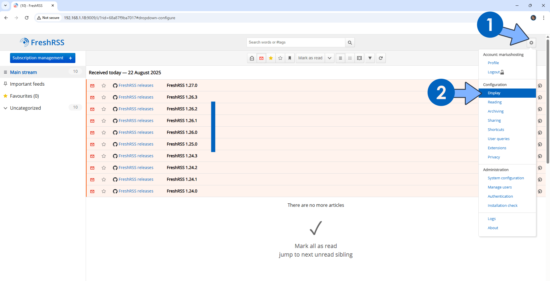
Task: Go back with browser back arrow
Action: pyautogui.click(x=6, y=18)
